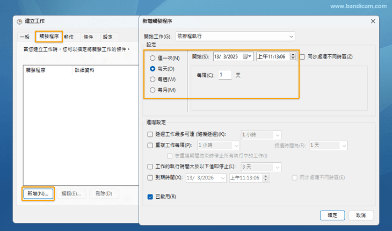The height and width of the screenshot is (231, 392).
Task: Close the 新增觸發程序 dialog
Action: pos(373,21)
